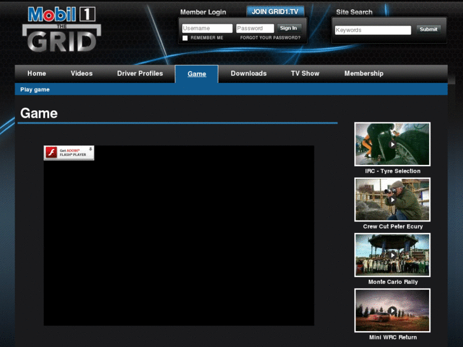Screen dimensions: 463x347
Task: Open the Crew Cut Peter Ecury caption link
Action: (393, 227)
